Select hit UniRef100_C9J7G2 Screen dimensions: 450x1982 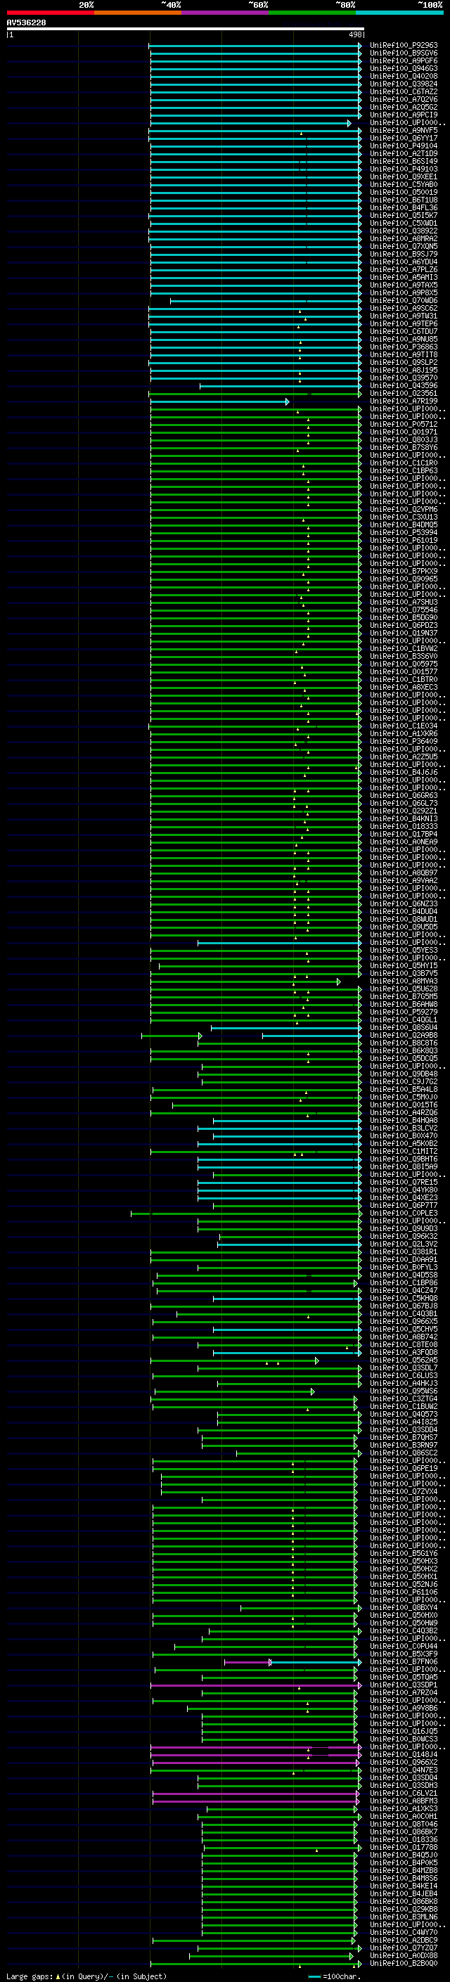[403, 1082]
